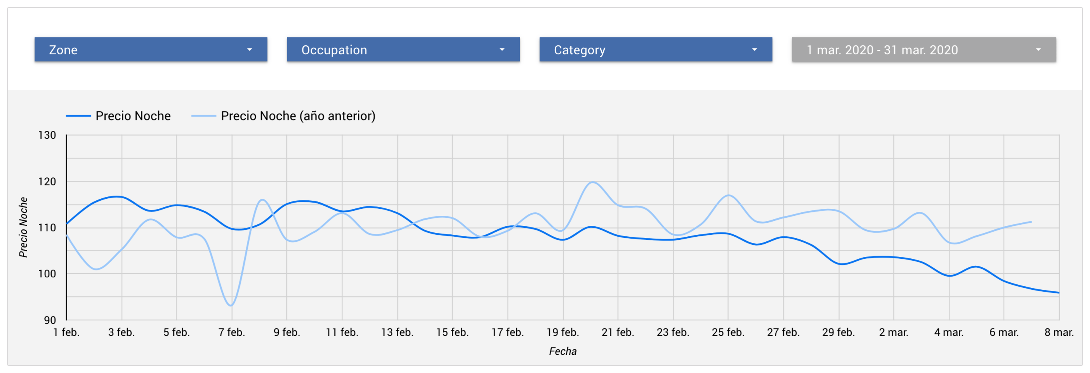Click the '120' y-axis value
Screen dimensions: 1090x373
pyautogui.click(x=47, y=182)
